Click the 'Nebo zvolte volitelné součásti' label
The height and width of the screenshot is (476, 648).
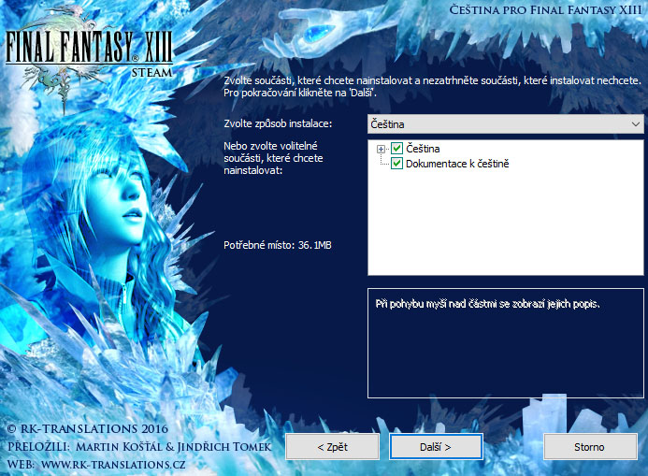coord(273,158)
